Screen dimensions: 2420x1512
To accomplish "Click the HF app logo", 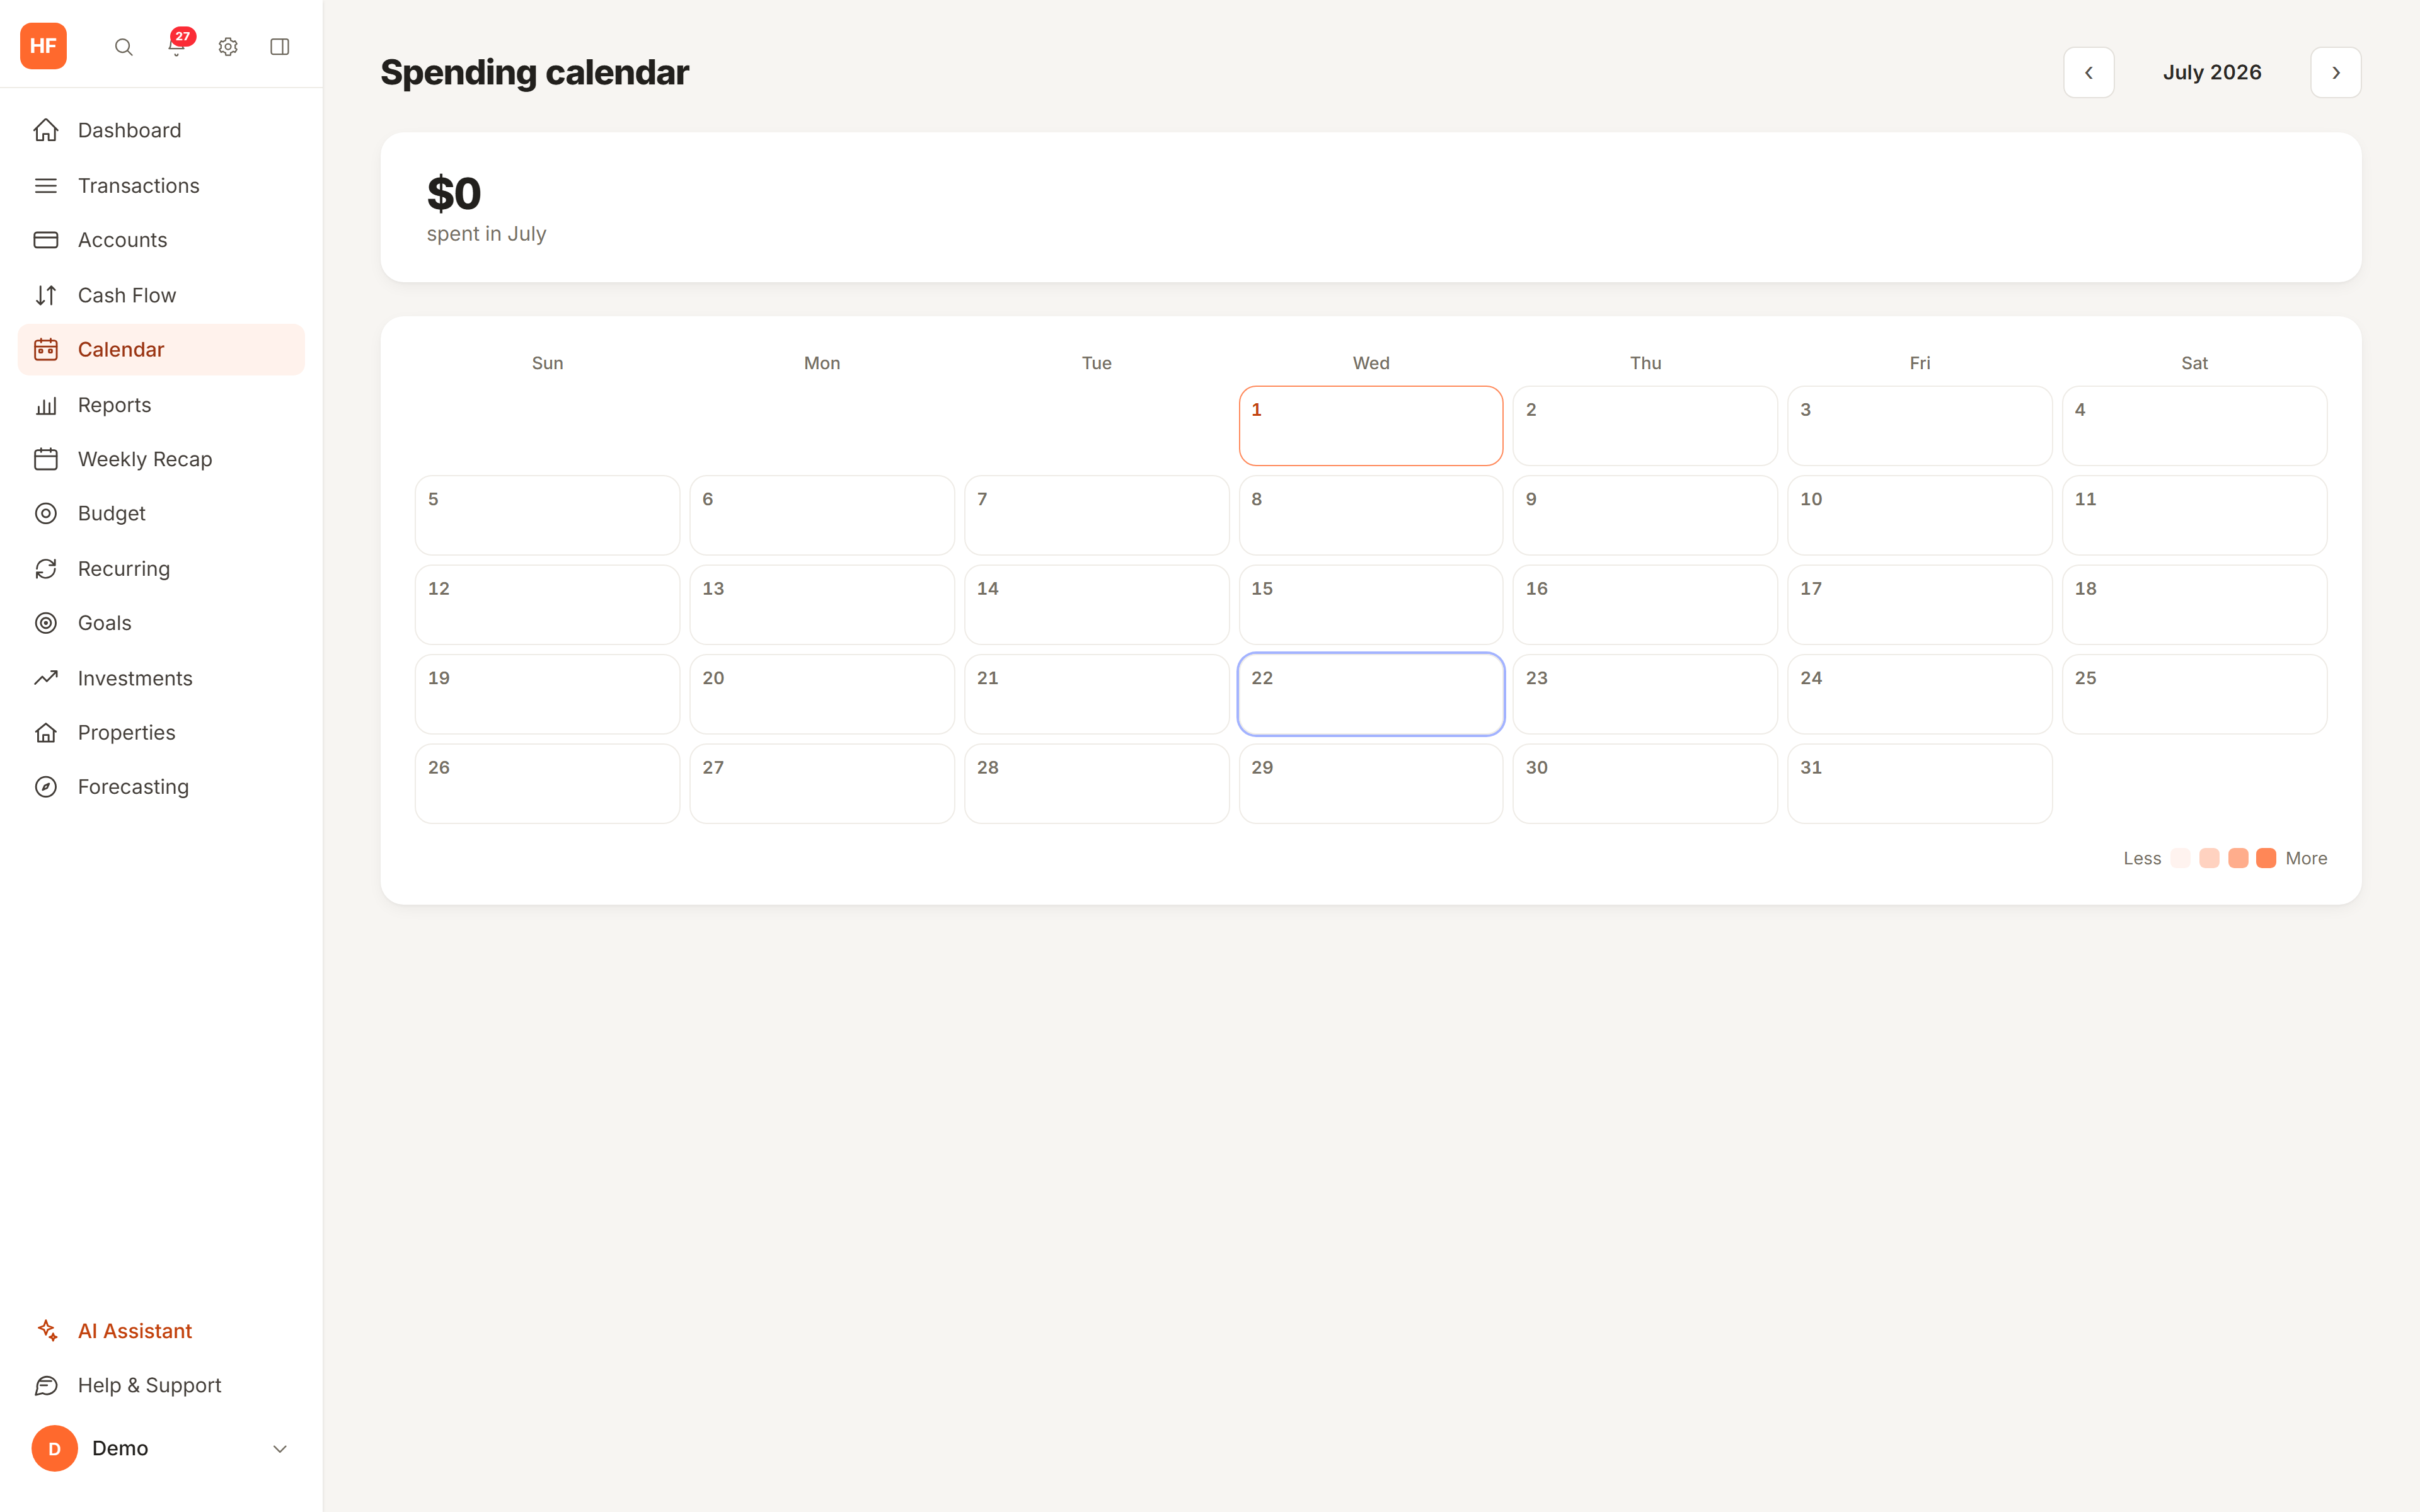I will pos(43,46).
